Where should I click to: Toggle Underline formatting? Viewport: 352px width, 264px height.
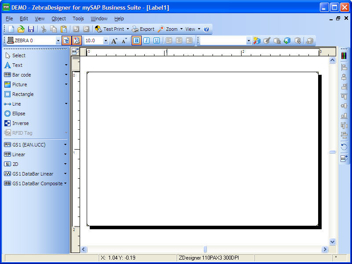click(x=156, y=40)
